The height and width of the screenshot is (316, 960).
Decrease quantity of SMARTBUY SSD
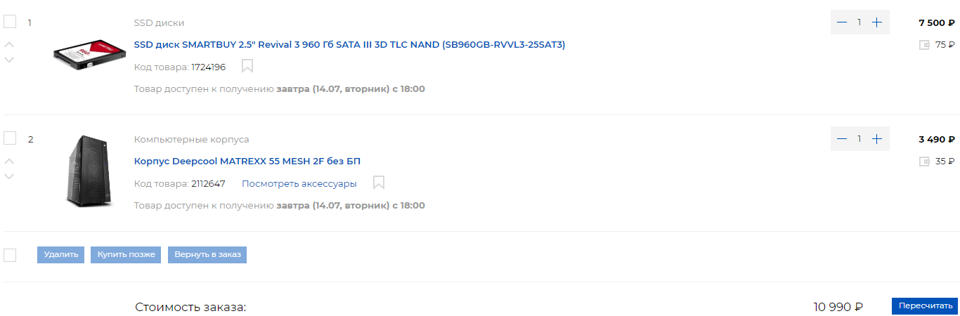[842, 22]
